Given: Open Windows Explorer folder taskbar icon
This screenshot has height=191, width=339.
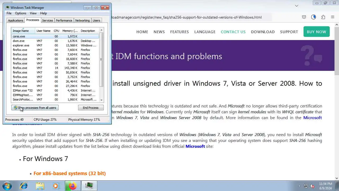Looking at the screenshot, I should tap(40, 186).
